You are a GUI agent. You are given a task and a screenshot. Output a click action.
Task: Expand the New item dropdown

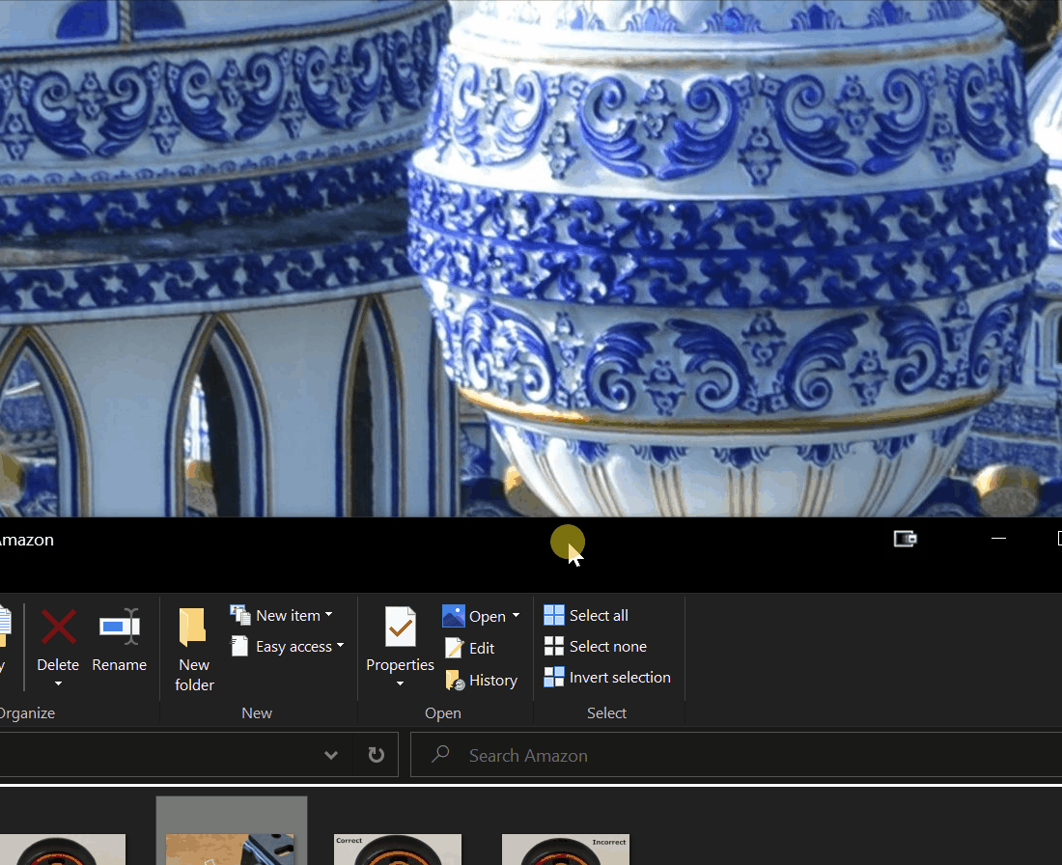pyautogui.click(x=328, y=615)
